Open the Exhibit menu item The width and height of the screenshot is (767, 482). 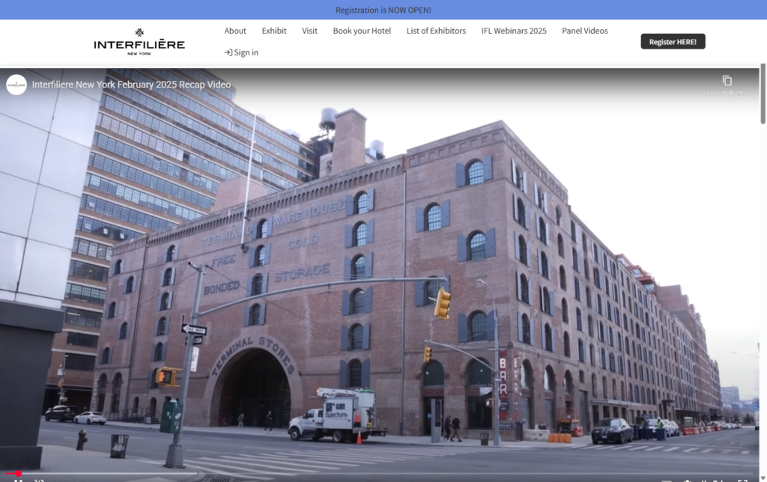coord(274,31)
